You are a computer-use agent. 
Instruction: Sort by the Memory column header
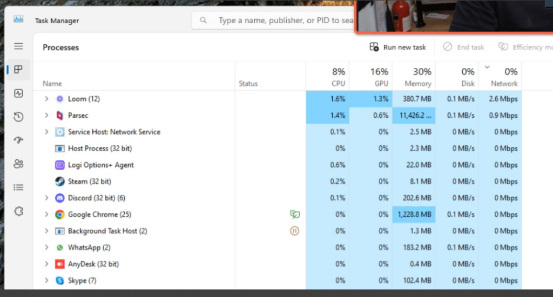414,77
